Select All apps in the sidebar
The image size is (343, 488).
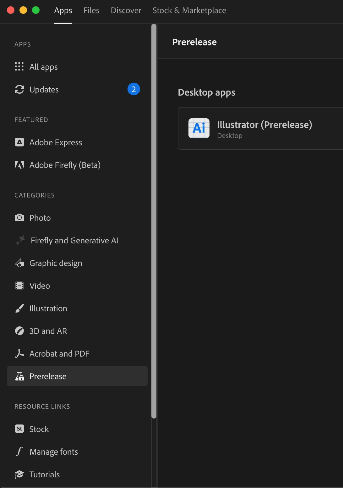pyautogui.click(x=77, y=67)
